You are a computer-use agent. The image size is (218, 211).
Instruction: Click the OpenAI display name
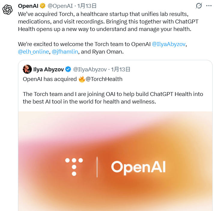click(x=28, y=6)
